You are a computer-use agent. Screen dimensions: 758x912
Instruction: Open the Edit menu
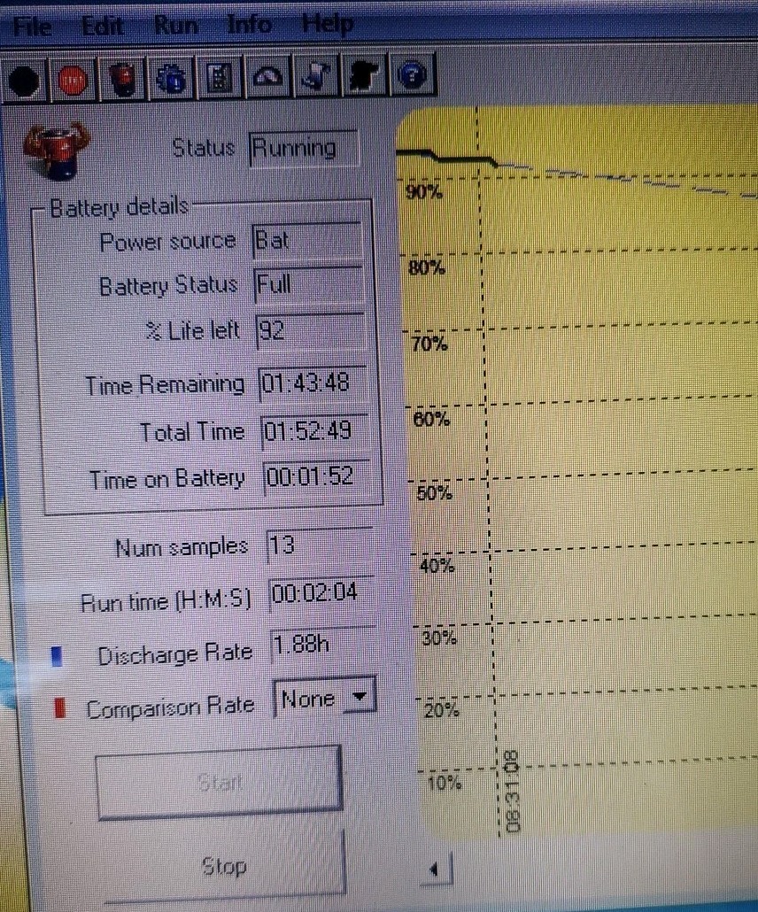(x=103, y=26)
